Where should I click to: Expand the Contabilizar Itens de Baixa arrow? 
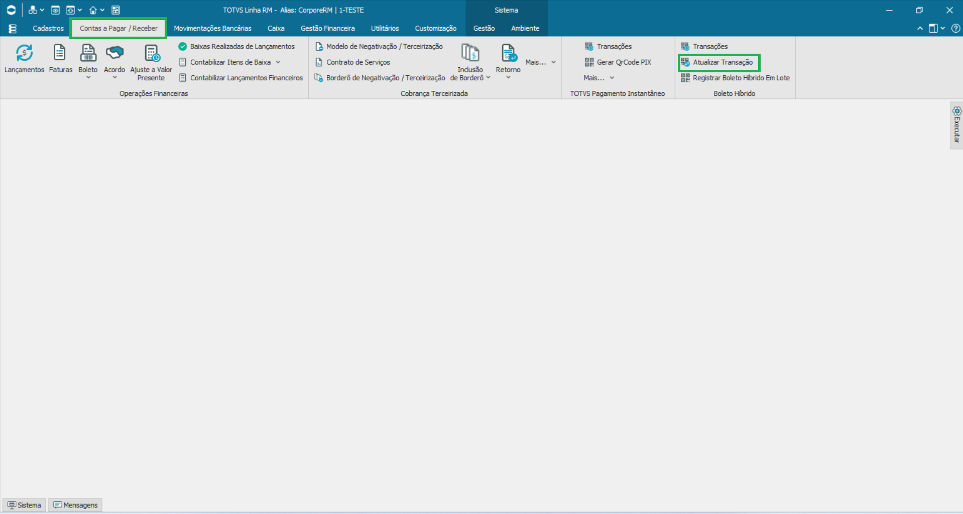(x=278, y=62)
